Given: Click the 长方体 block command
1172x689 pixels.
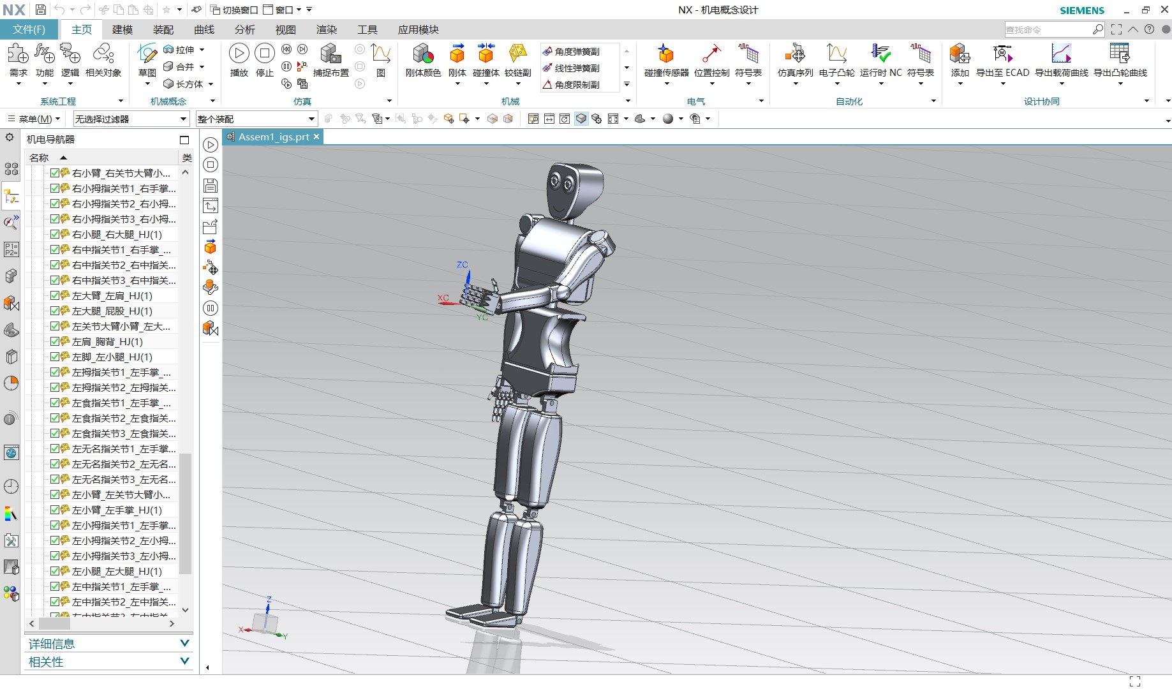Looking at the screenshot, I should point(183,84).
